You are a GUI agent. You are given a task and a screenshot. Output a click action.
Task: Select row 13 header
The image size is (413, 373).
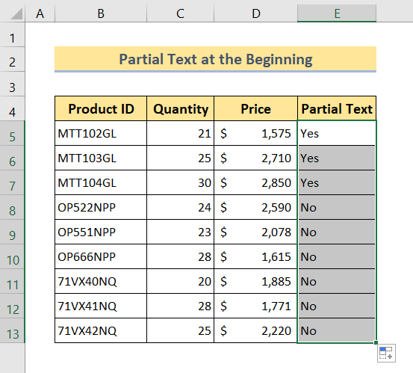pos(13,330)
